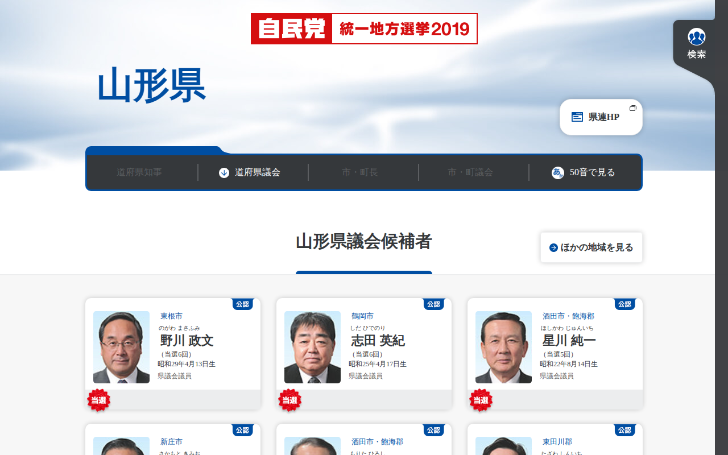Click birthdate 昭和22年8月14日生
Screen dimensions: 728x455
(569, 364)
